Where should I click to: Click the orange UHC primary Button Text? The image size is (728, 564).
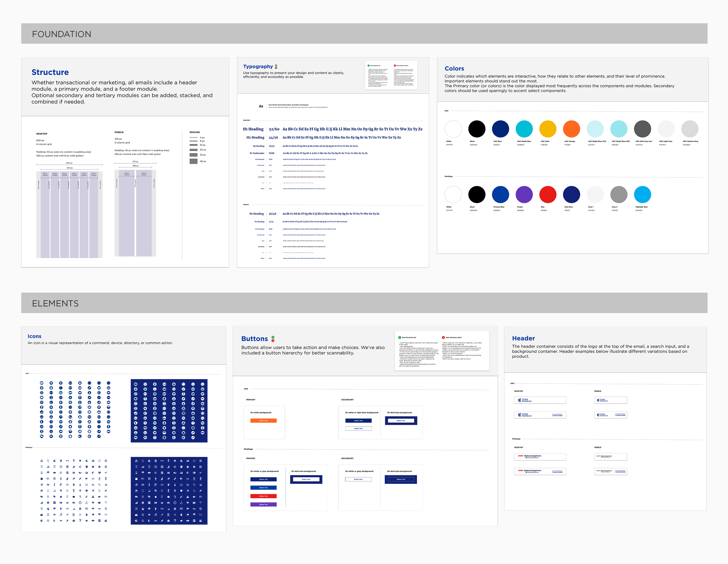click(x=263, y=421)
